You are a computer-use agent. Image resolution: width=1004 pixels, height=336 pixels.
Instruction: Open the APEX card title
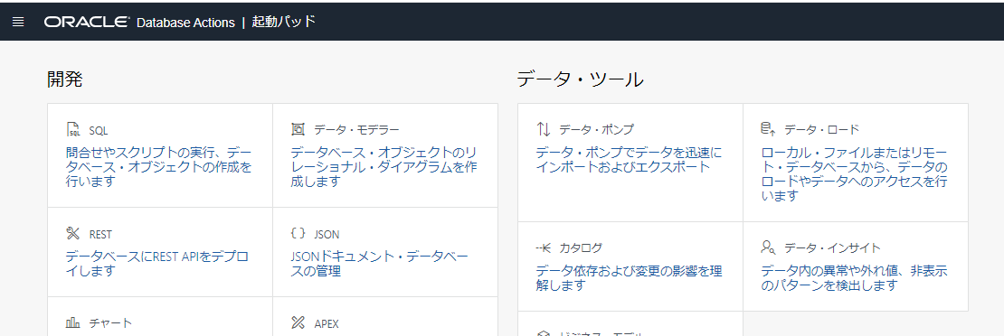(x=327, y=323)
